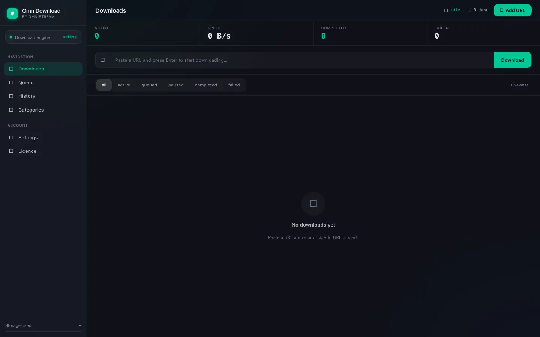
Task: Open the Downloads navigation item
Action: tap(43, 69)
